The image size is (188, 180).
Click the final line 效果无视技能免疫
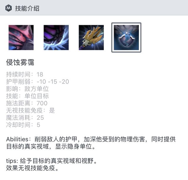(32, 168)
